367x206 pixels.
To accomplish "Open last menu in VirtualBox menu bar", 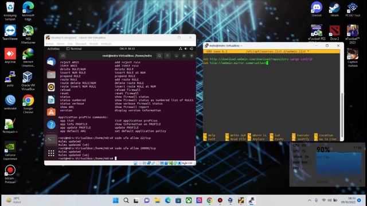I will pyautogui.click(x=106, y=43).
